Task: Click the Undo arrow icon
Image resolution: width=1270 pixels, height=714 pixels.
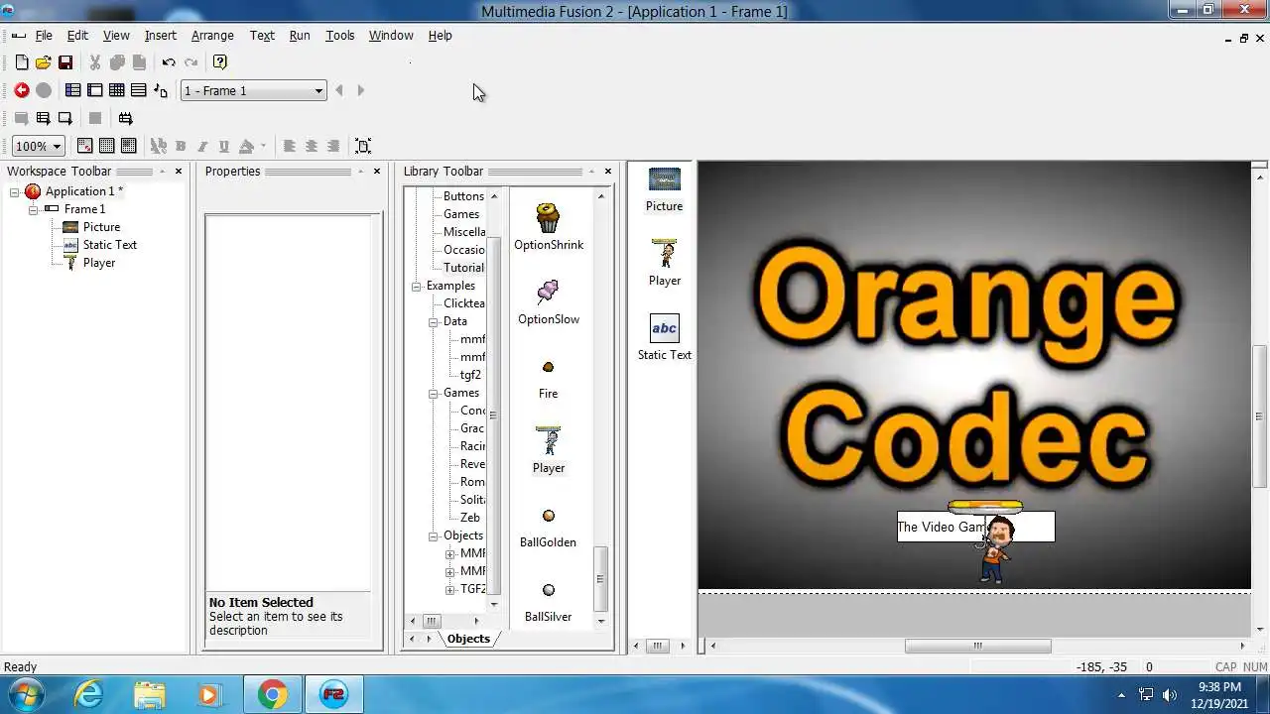Action: coord(169,62)
